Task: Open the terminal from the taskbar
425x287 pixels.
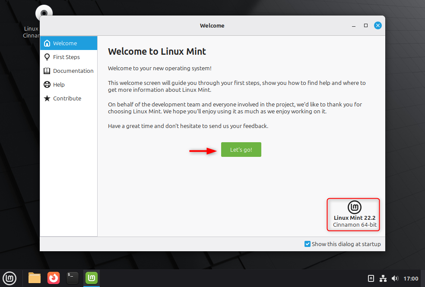Action: 72,278
